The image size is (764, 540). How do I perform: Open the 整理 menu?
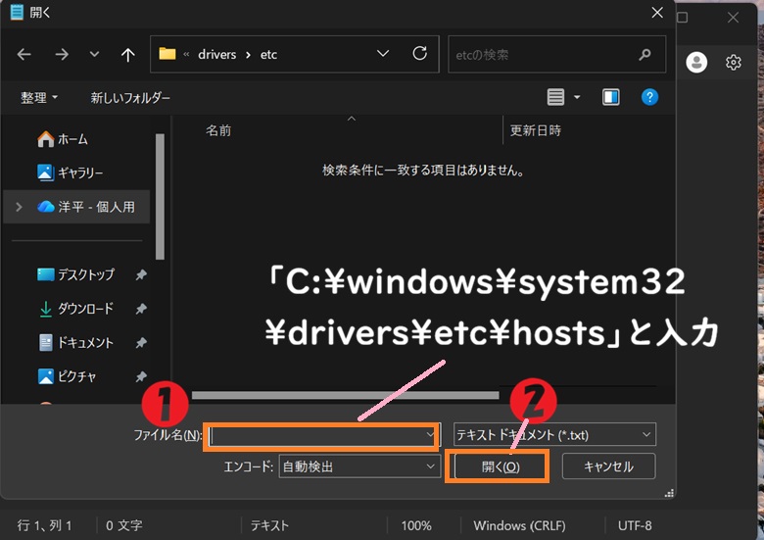pos(39,97)
